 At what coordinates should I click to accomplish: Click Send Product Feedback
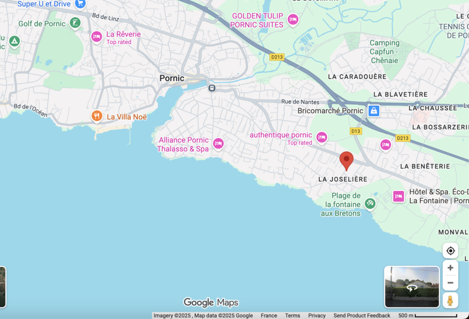click(x=362, y=315)
